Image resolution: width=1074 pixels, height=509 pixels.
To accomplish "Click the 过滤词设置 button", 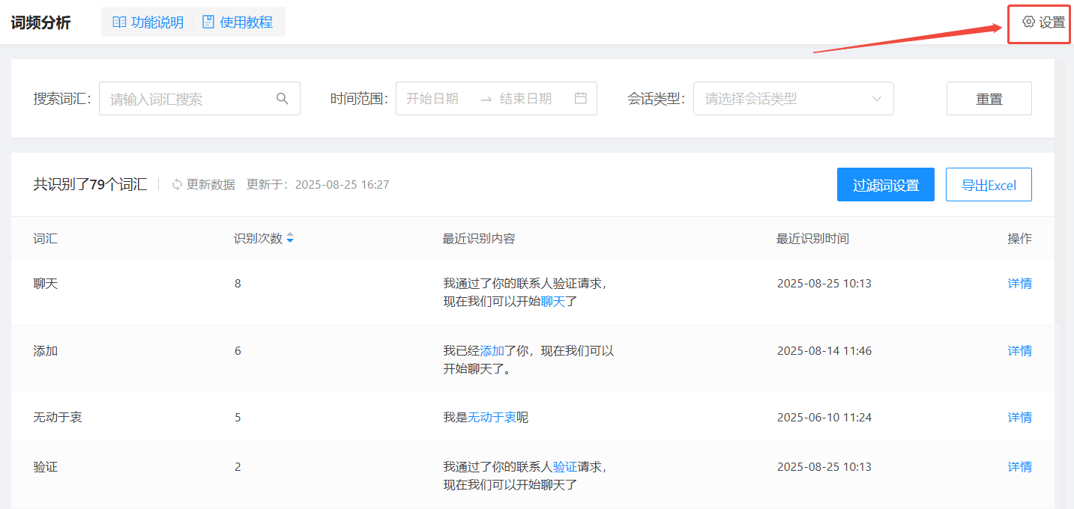I will (885, 185).
